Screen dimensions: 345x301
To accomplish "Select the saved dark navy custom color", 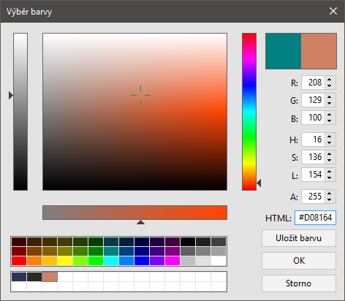I will pyautogui.click(x=19, y=277).
